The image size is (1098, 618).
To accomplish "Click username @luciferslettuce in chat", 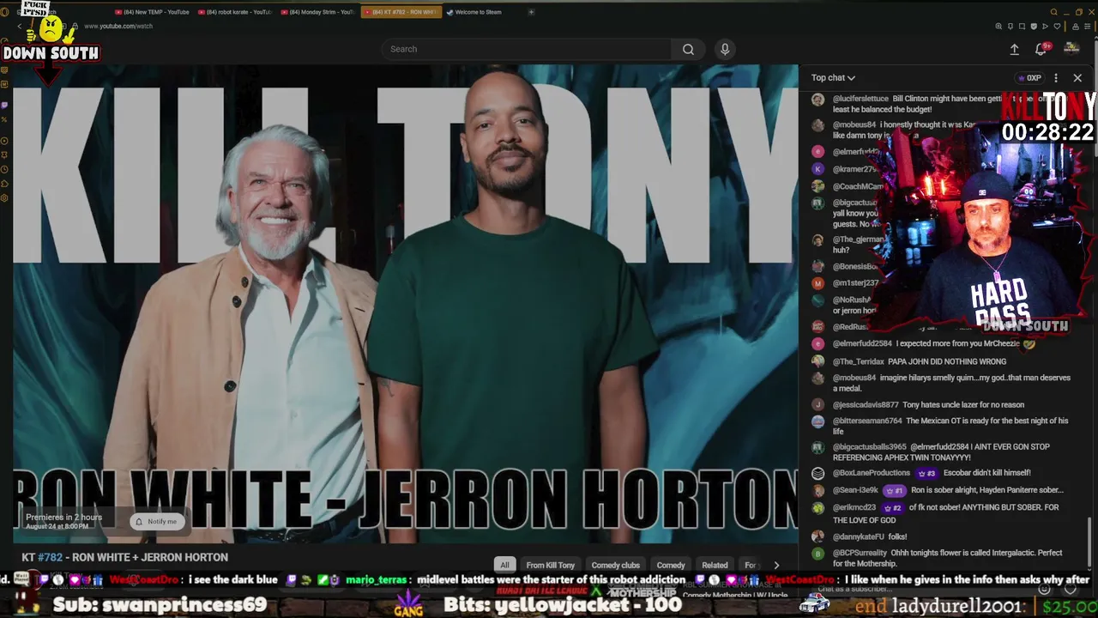I will point(860,99).
